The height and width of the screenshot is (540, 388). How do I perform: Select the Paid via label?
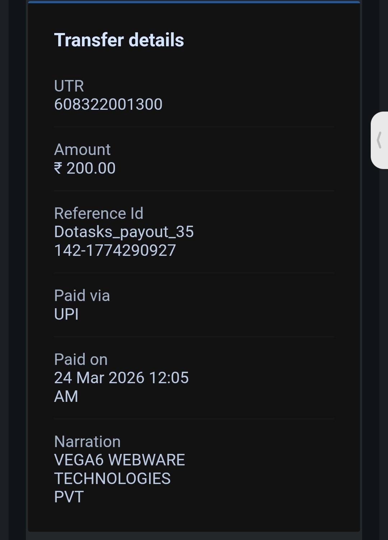[82, 296]
